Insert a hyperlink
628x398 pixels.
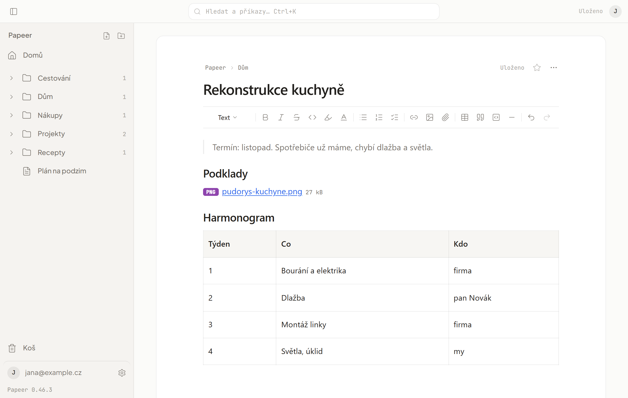(x=414, y=117)
